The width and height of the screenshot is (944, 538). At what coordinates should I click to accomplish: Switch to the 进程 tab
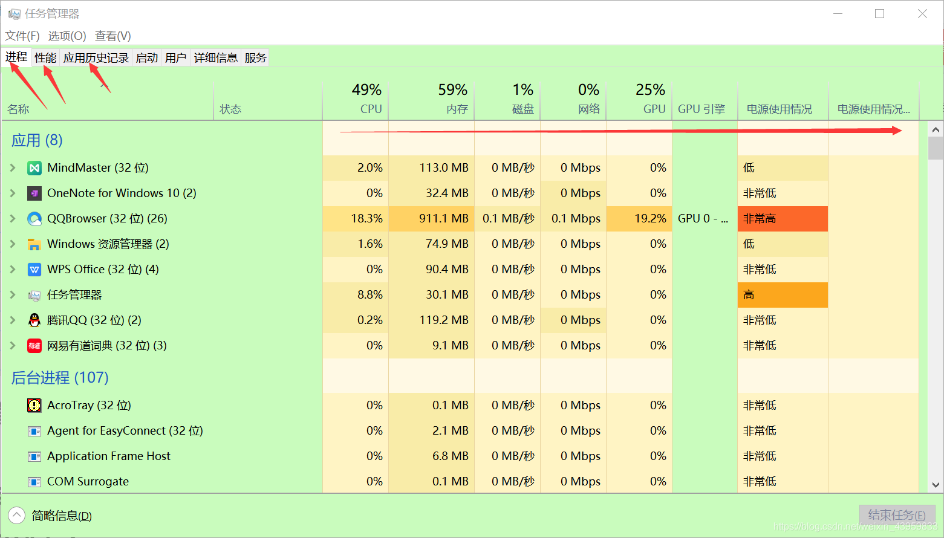click(x=16, y=57)
